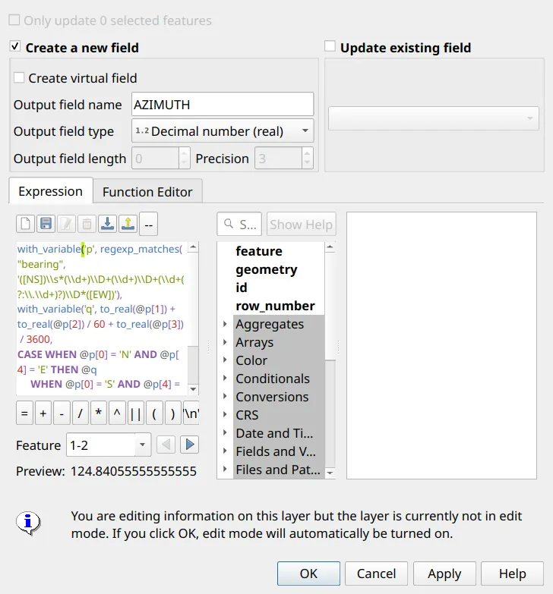The image size is (553, 594).
Task: Go to the next feature preview arrow
Action: 190,445
